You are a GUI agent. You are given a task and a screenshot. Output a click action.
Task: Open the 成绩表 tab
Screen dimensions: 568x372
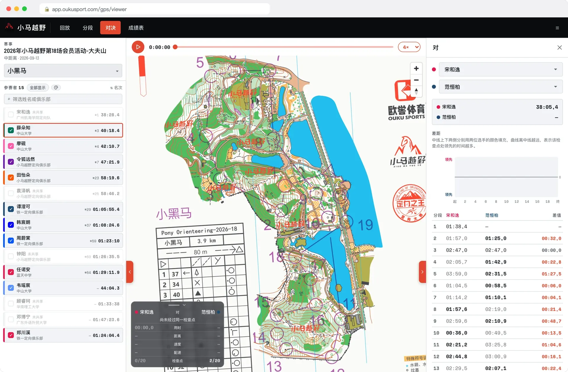136,28
